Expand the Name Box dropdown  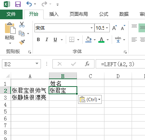[x=37, y=63]
